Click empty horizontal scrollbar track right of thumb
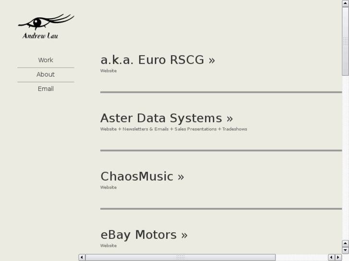This screenshot has height=261, width=349. coord(301,257)
